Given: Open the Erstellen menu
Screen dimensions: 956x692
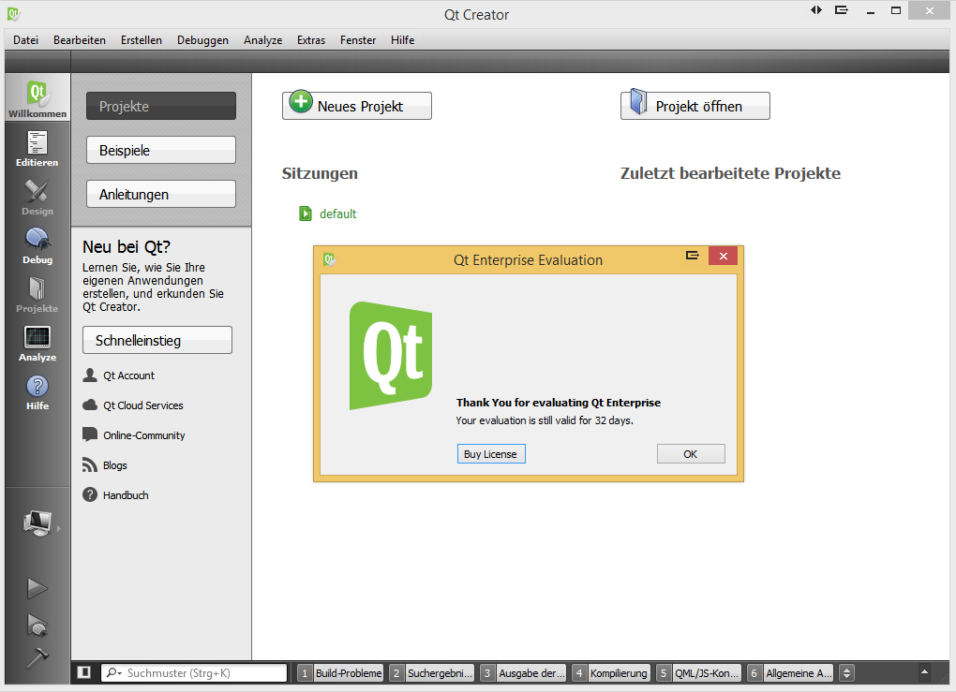Looking at the screenshot, I should pyautogui.click(x=142, y=40).
